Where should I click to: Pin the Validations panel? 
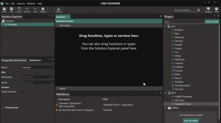[x=161, y=93]
